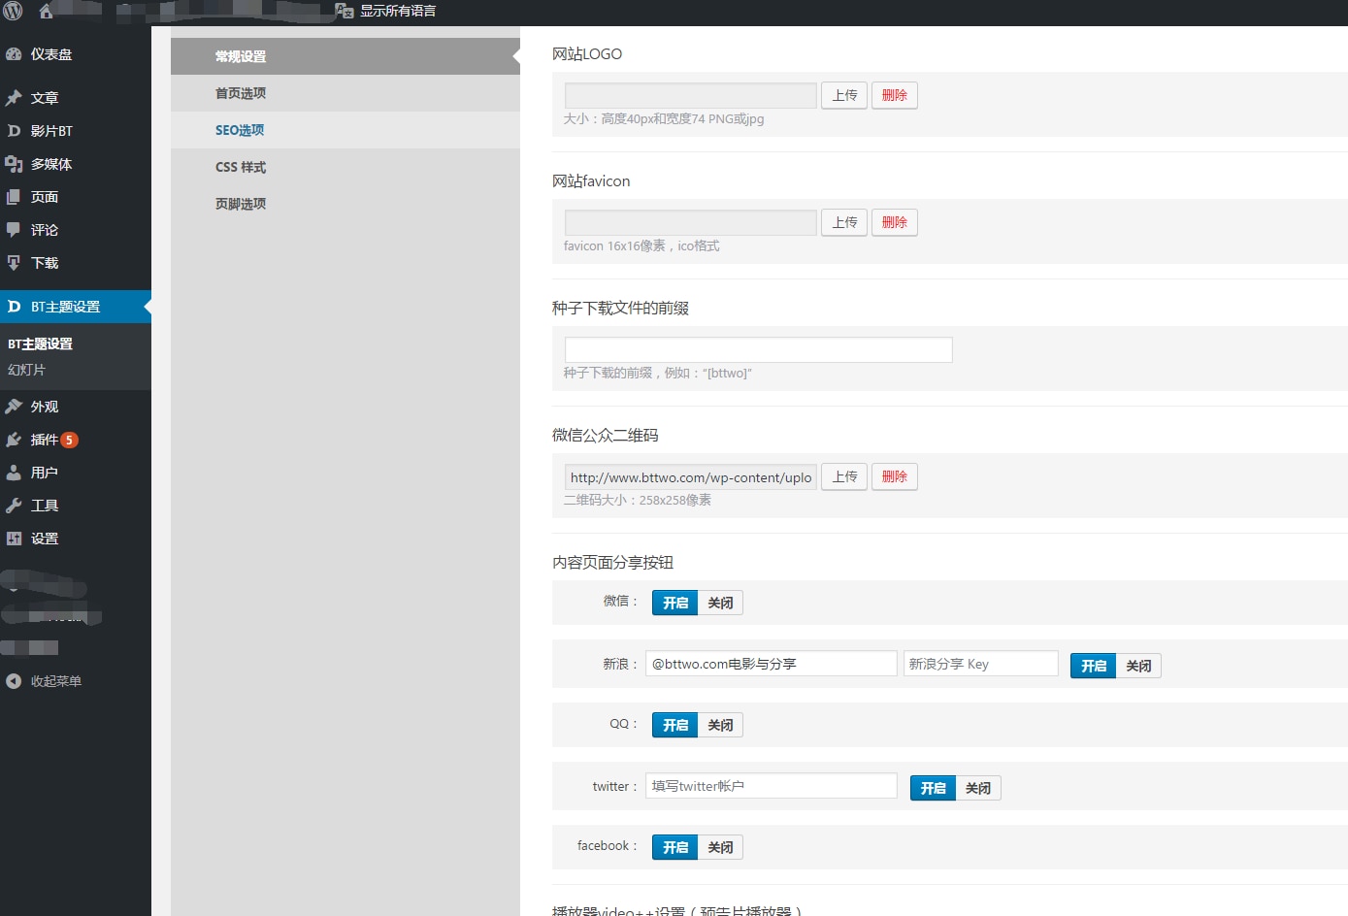Click the comment bubble icon for 评论

[14, 230]
